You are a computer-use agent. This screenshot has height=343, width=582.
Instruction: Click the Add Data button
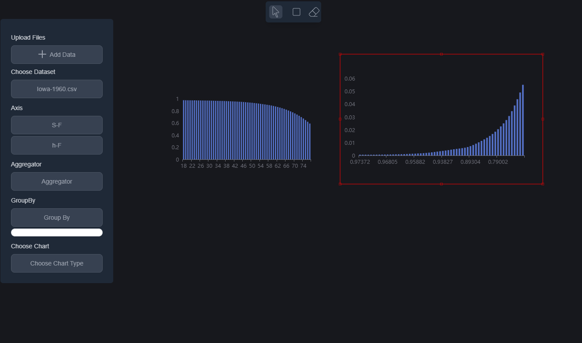point(57,55)
